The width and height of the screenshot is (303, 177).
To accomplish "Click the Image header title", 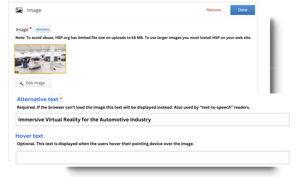I will (34, 10).
